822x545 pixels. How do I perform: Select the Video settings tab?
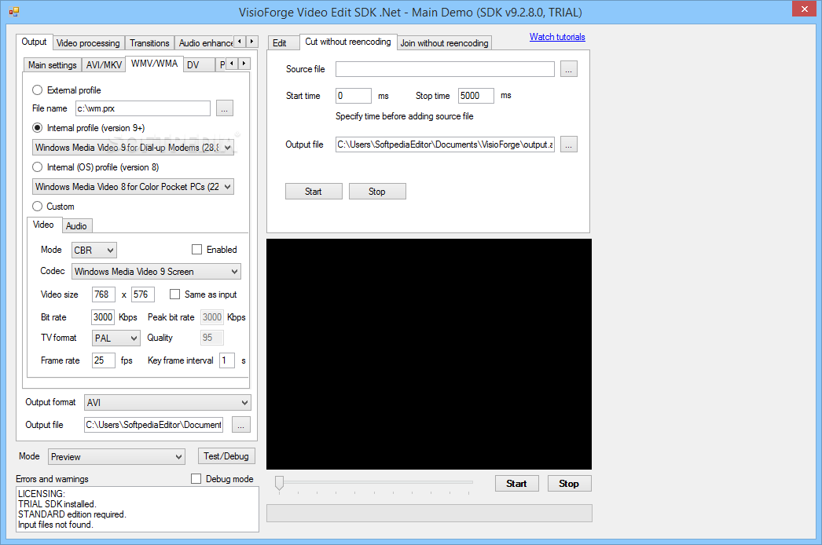pos(43,225)
